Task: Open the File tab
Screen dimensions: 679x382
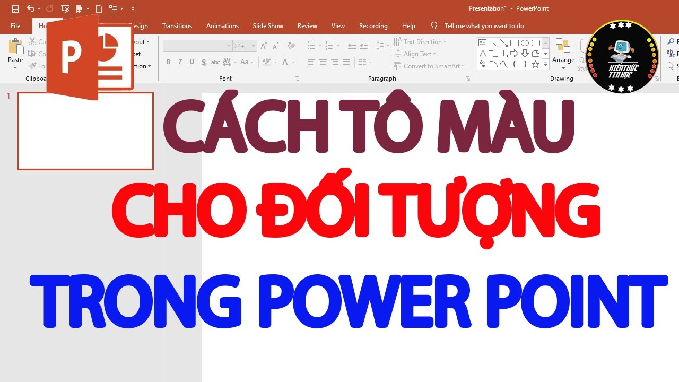Action: tap(15, 26)
